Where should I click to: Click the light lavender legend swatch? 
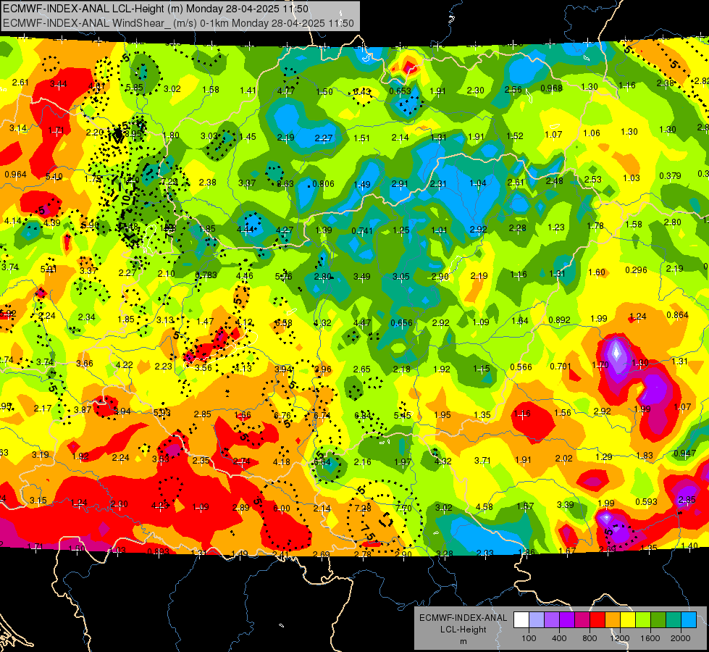click(x=537, y=620)
